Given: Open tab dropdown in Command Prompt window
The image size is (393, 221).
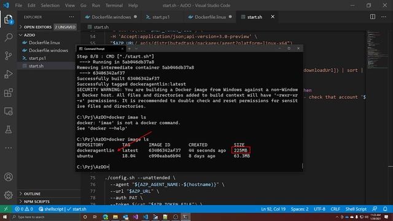Looking at the screenshot, I should click(x=136, y=48).
